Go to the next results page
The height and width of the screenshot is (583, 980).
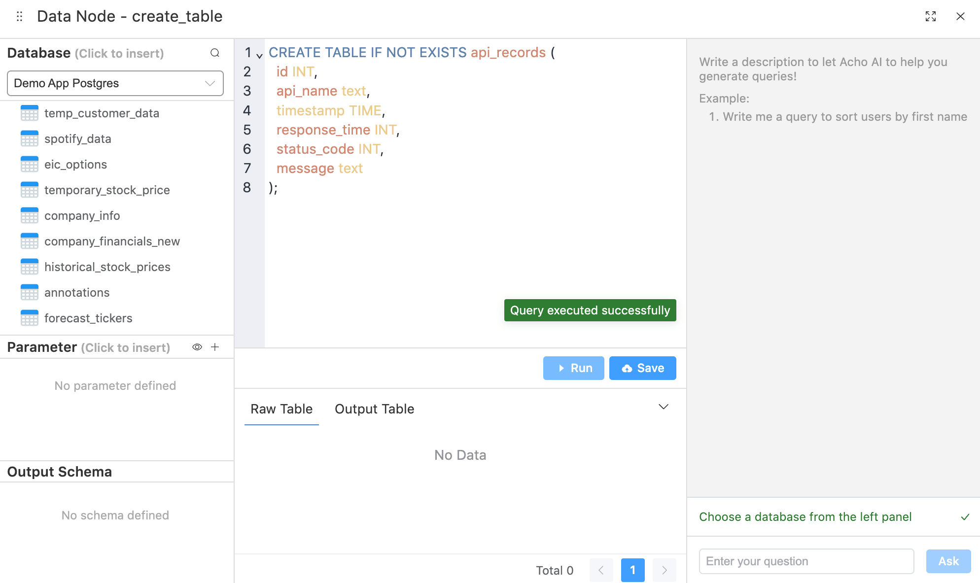point(664,570)
